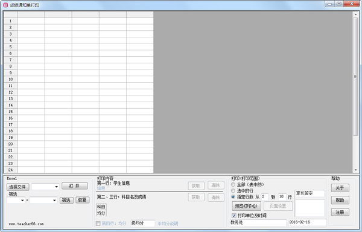Image resolution: width=362 pixels, height=232 pixels.
Task: Select row header 15 in the grid
Action: pos(11,112)
